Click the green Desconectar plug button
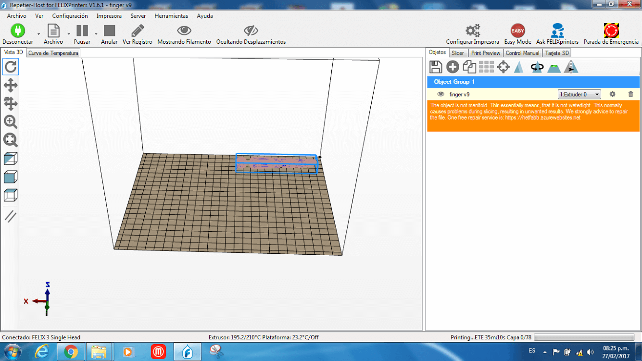Image resolution: width=642 pixels, height=361 pixels. coord(18,31)
